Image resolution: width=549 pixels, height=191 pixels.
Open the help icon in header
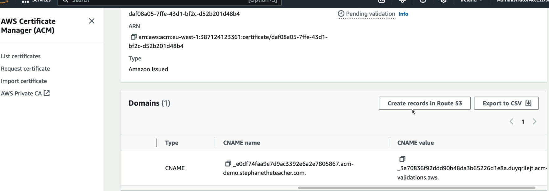click(x=423, y=1)
